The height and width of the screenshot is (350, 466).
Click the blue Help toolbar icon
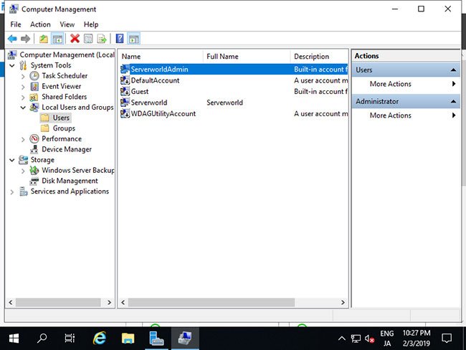click(120, 39)
